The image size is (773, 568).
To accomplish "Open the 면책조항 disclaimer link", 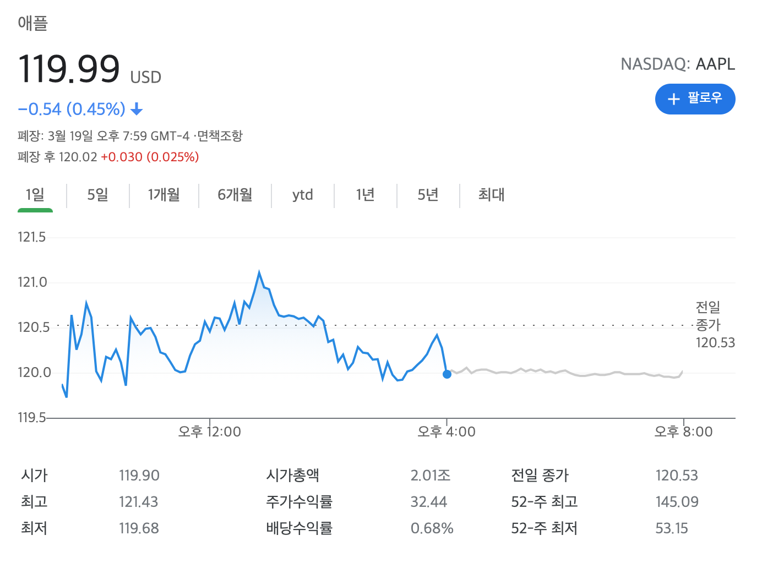I will click(220, 135).
